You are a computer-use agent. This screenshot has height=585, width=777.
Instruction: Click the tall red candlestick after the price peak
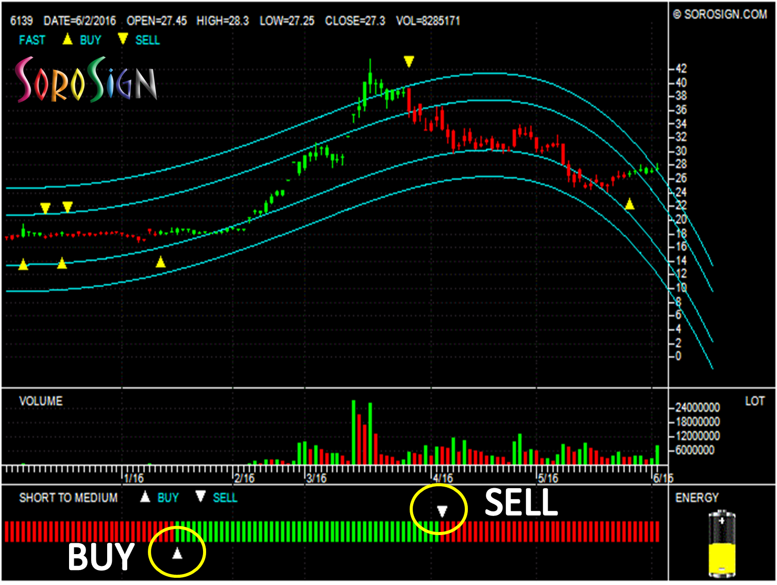pos(409,101)
